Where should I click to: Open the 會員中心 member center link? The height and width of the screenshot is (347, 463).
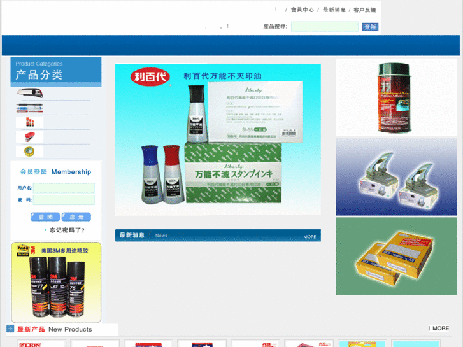click(302, 10)
